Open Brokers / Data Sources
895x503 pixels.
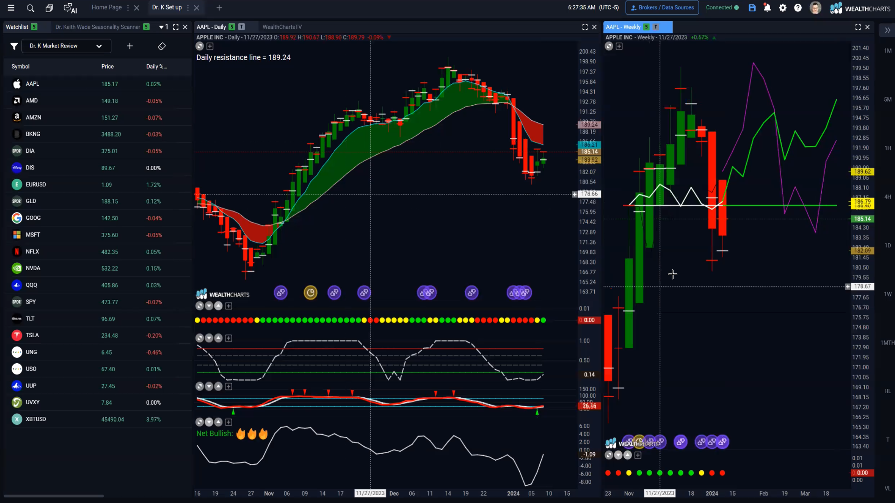click(662, 7)
